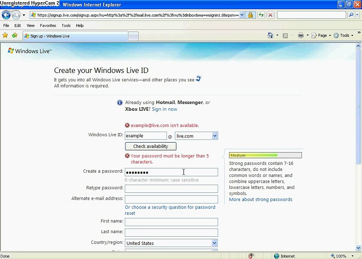
Task: Open the Favorites menu
Action: pos(48,26)
